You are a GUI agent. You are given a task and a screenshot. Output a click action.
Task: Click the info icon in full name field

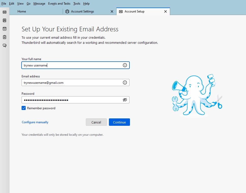pyautogui.click(x=125, y=65)
